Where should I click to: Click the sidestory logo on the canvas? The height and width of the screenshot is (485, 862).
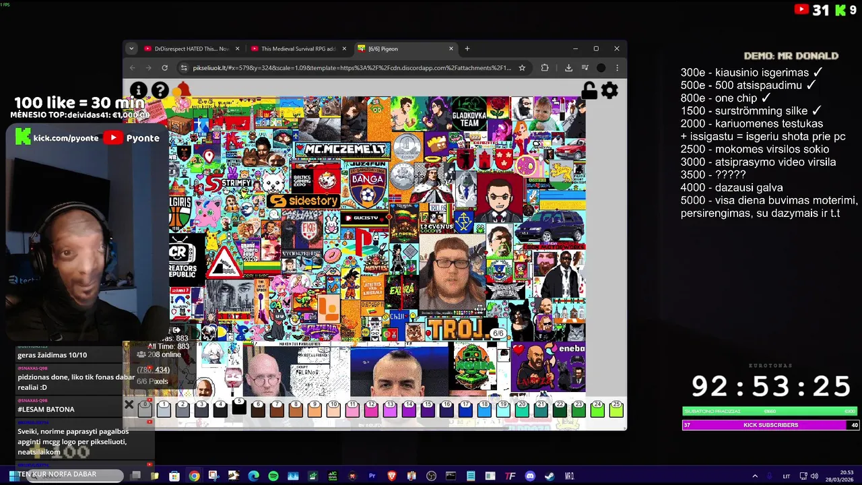point(304,201)
